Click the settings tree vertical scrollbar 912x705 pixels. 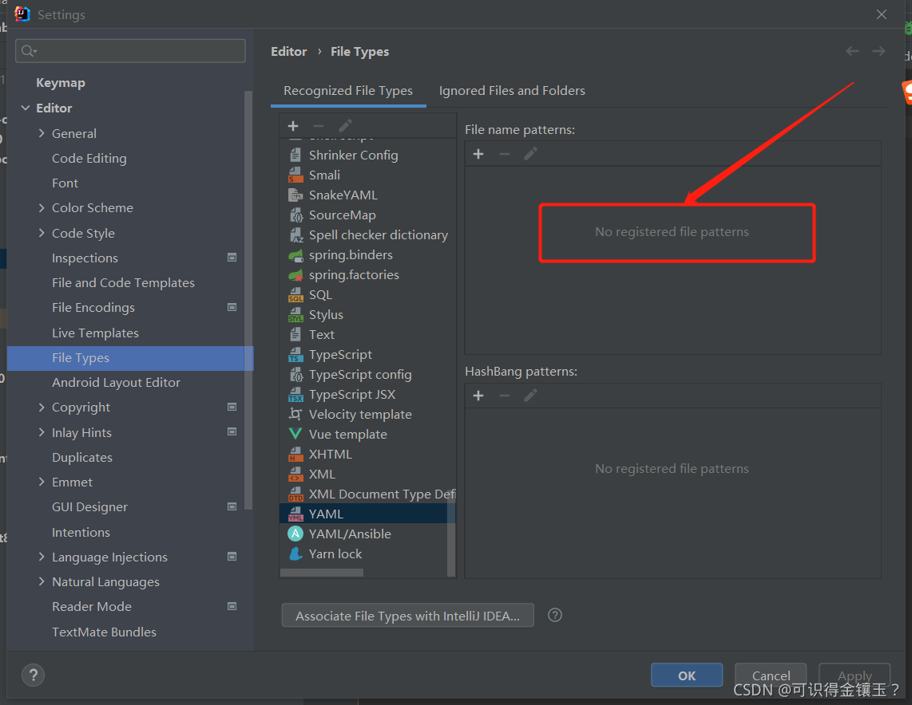[248, 300]
